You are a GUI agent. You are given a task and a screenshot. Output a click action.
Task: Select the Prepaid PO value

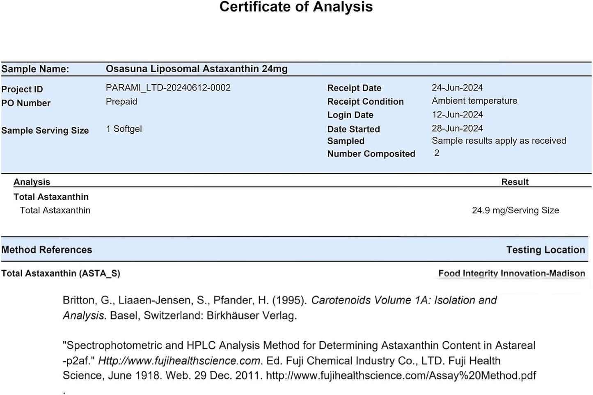tap(121, 101)
